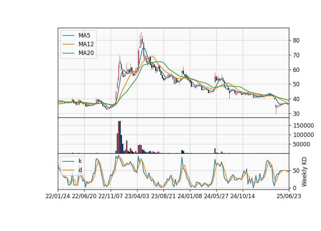Click the volume axis value 150000
The image size is (321, 231).
pos(303,126)
